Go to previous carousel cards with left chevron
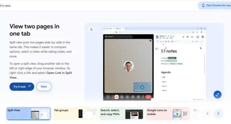This screenshot has height=124, width=231. pos(208,114)
